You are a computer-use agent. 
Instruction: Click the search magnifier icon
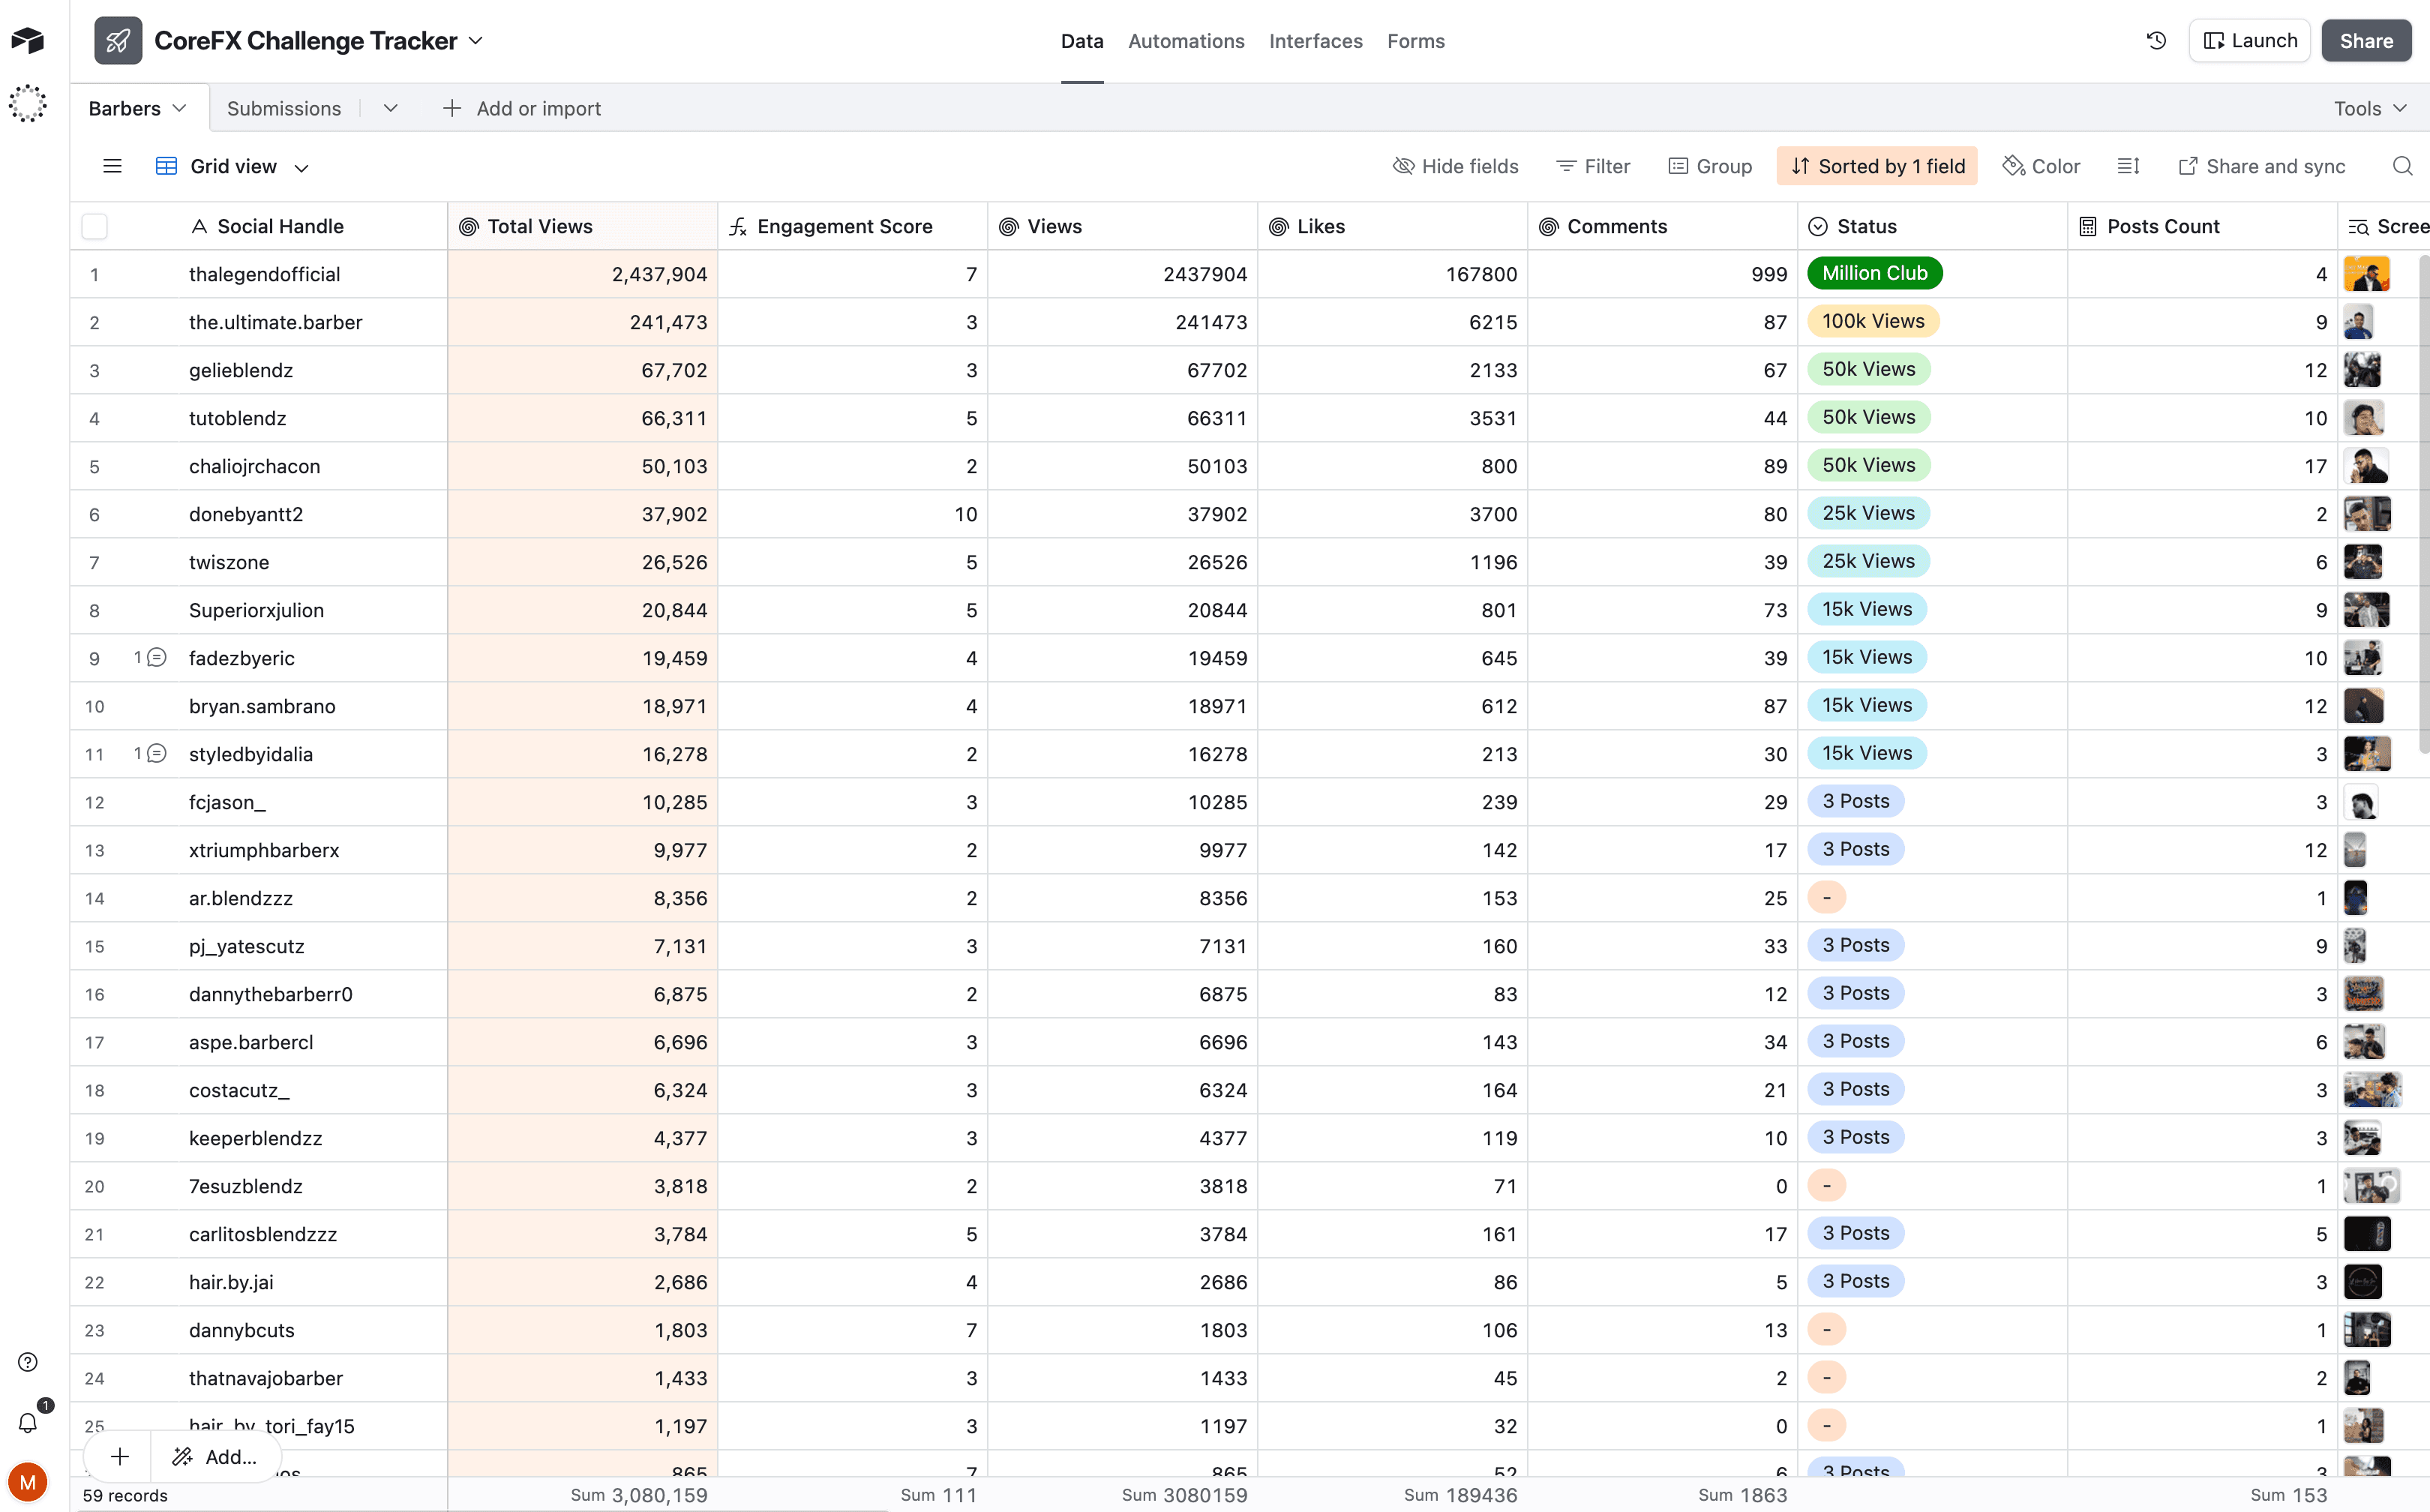(2402, 166)
